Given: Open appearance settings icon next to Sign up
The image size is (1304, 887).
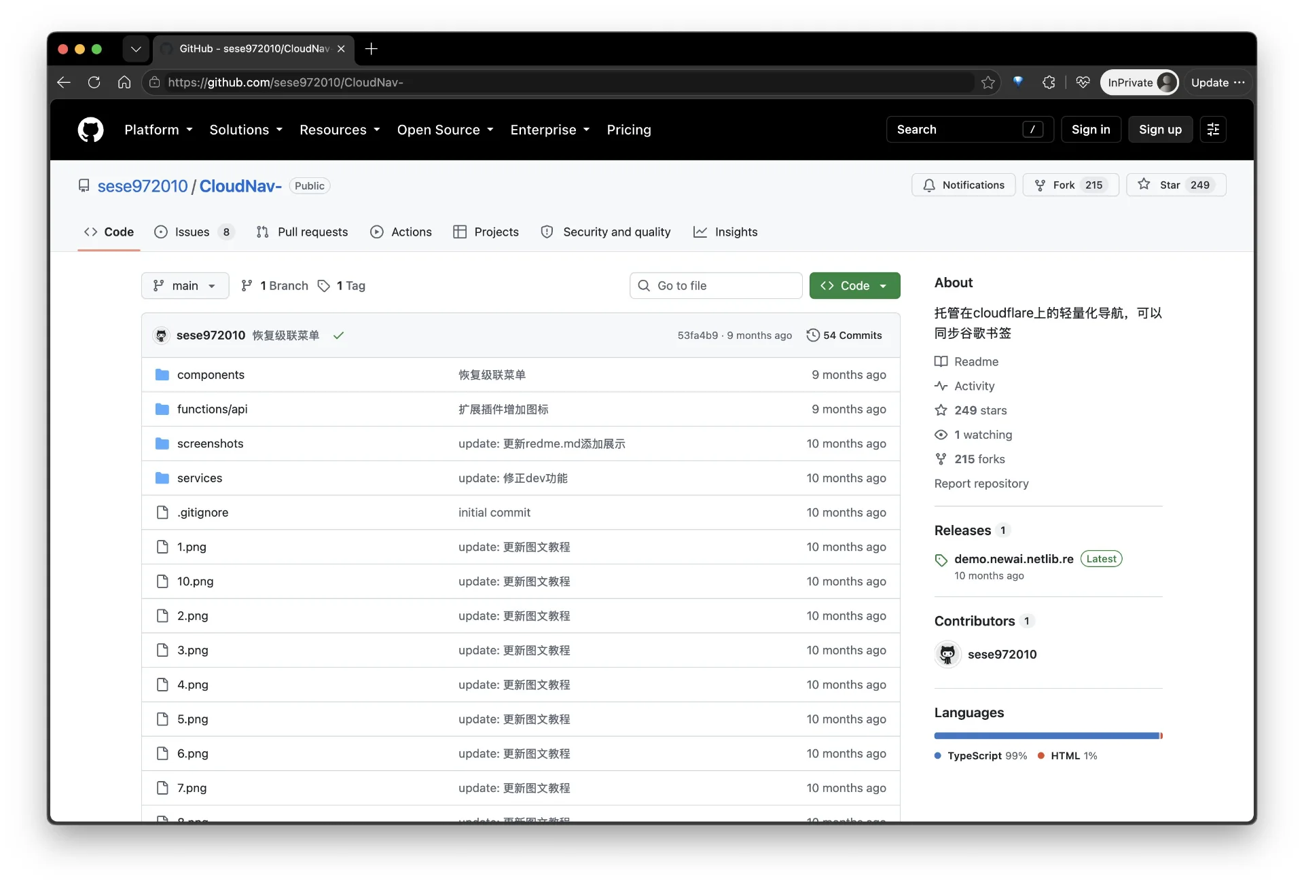Looking at the screenshot, I should click(1213, 130).
